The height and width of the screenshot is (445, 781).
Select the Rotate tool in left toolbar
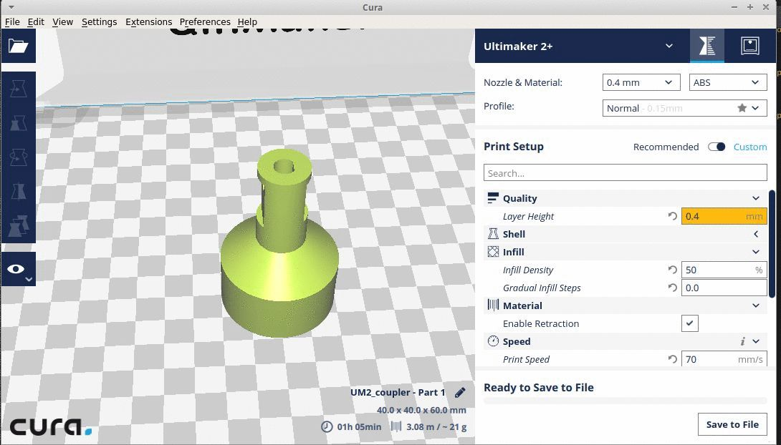[x=19, y=157]
